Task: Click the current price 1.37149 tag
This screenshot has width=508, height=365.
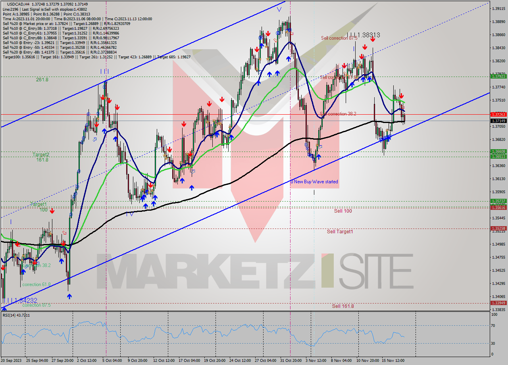Action: coord(498,121)
